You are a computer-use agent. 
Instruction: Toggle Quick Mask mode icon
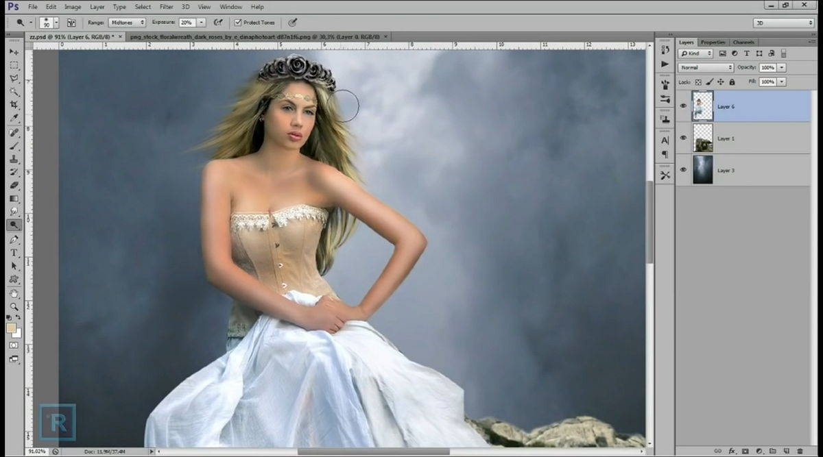pos(14,345)
